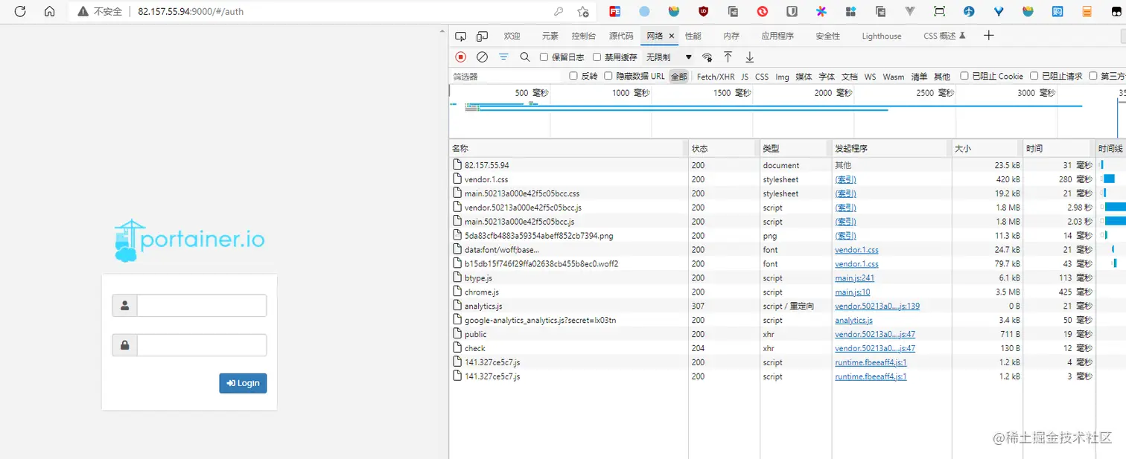Open main.js:241 initiator link
The image size is (1126, 459).
pos(854,278)
